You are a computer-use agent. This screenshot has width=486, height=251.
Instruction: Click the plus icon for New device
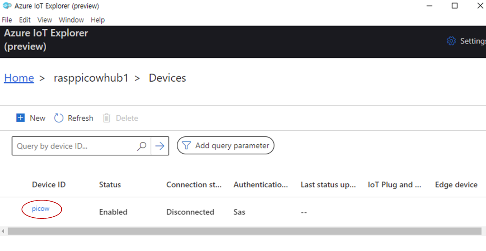click(x=21, y=118)
